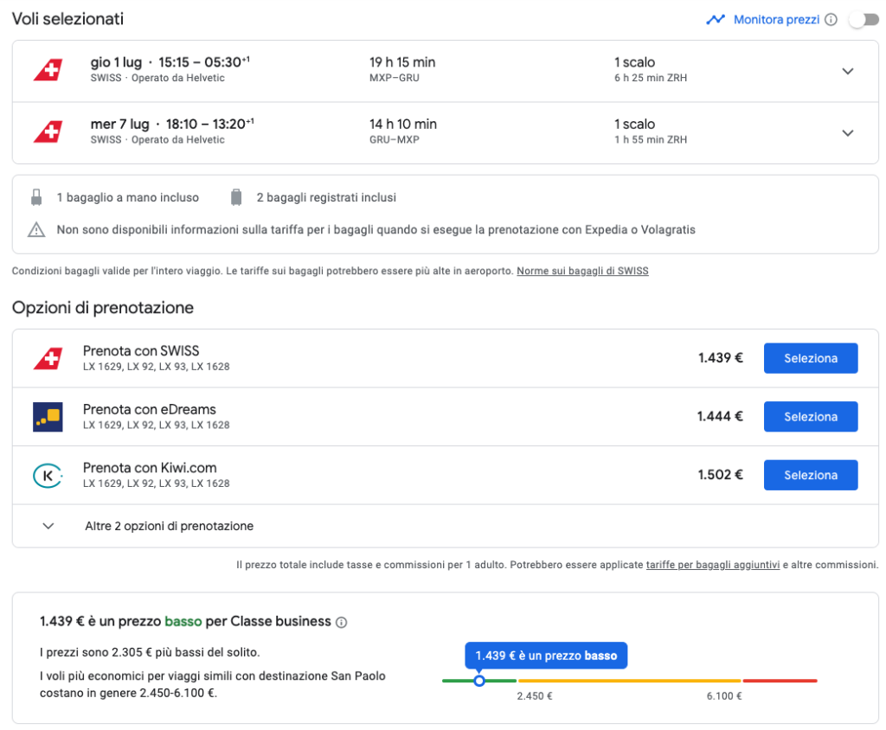Expand the mer 7 lug flight details
The width and height of the screenshot is (886, 730).
coord(848,133)
